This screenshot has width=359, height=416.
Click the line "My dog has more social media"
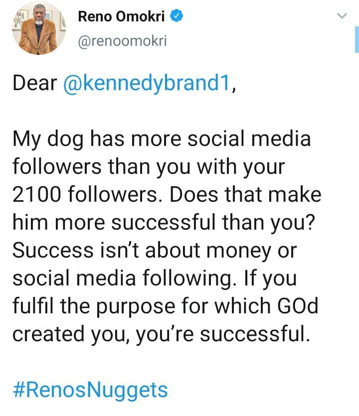(162, 139)
